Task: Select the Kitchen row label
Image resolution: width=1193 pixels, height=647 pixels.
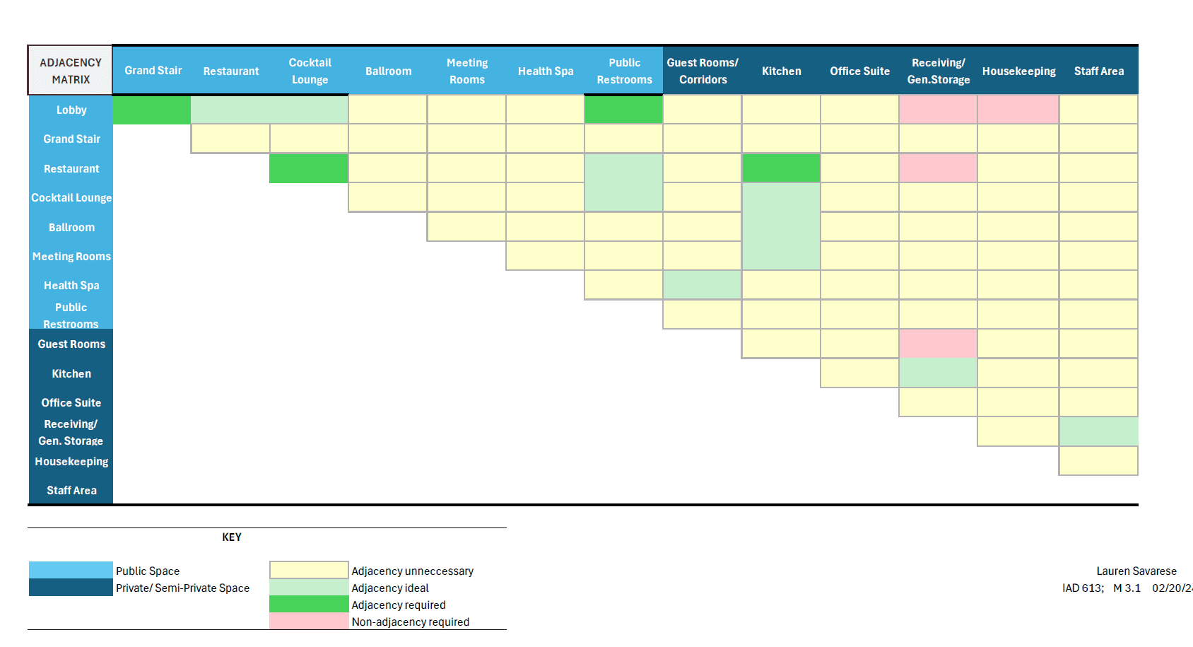Action: tap(71, 374)
